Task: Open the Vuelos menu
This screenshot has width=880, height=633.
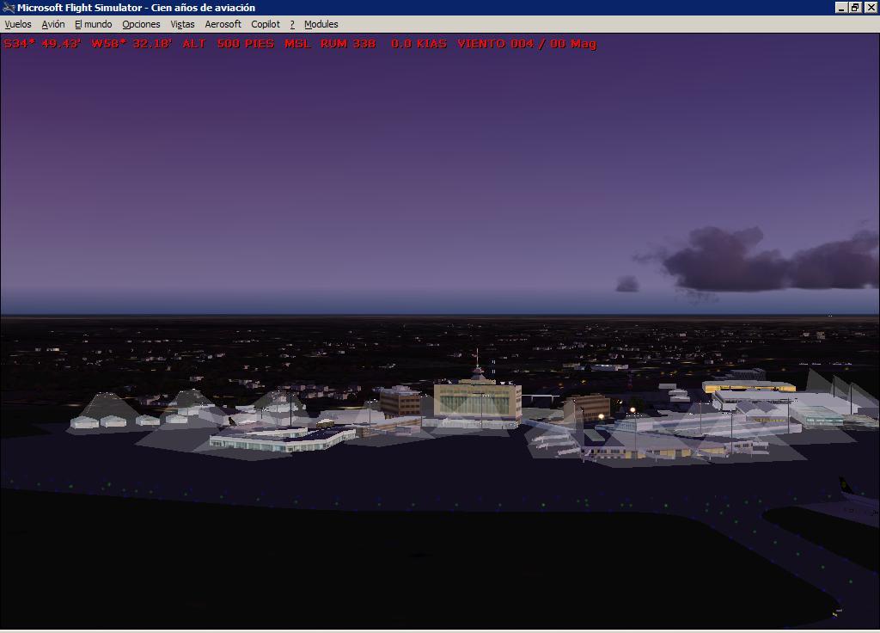Action: coord(18,24)
